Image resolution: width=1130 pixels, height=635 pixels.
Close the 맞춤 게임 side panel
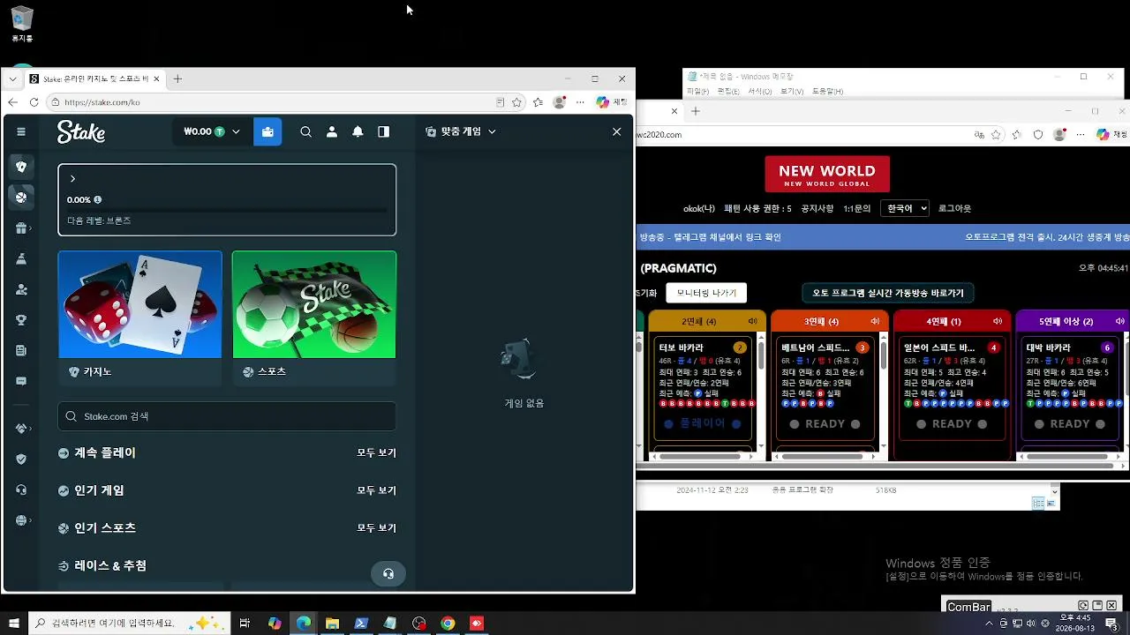pyautogui.click(x=616, y=131)
